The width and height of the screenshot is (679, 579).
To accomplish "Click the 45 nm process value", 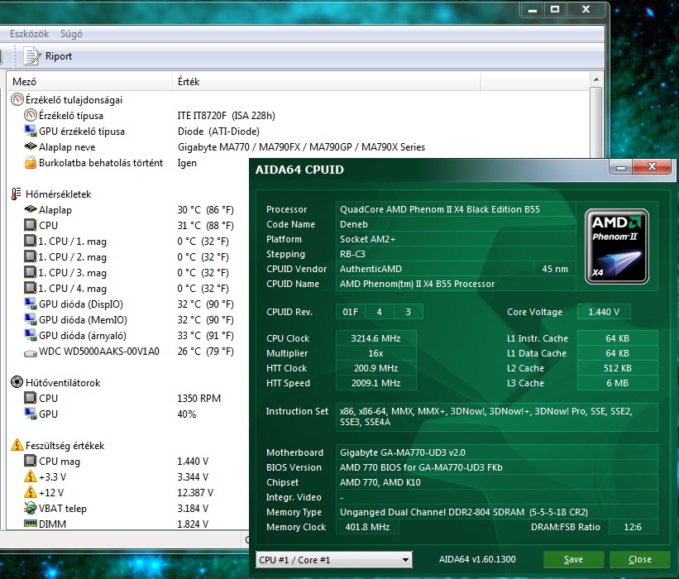I will (x=555, y=269).
